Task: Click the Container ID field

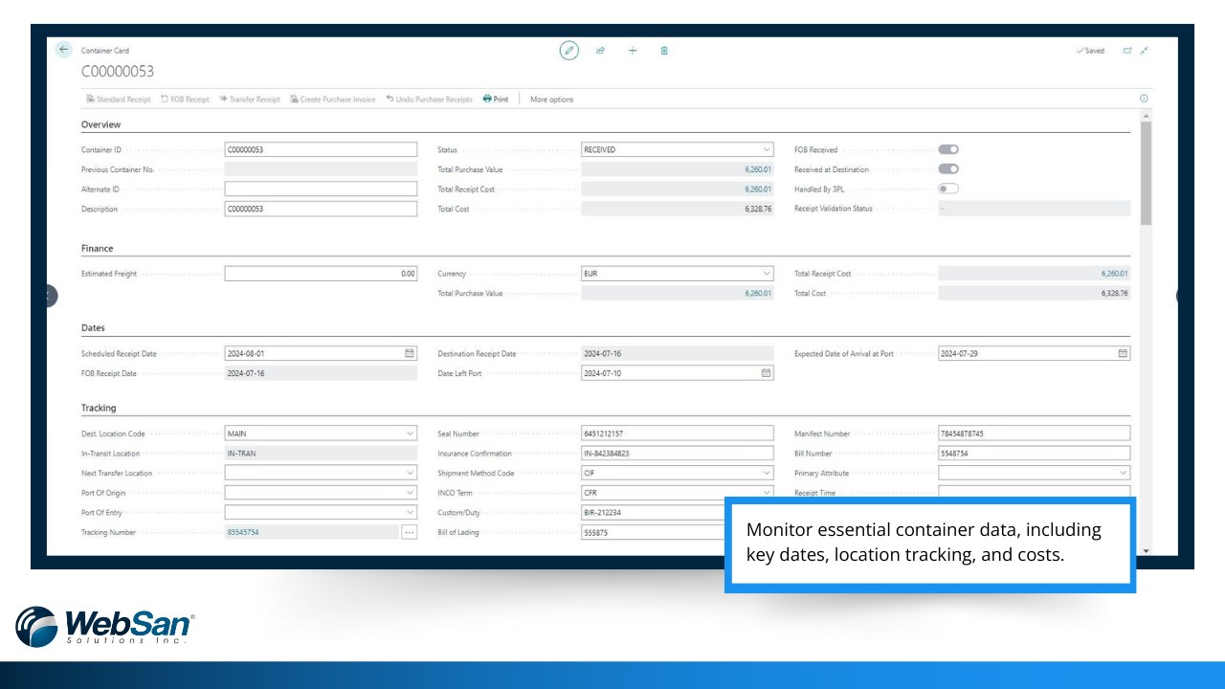Action: [x=321, y=149]
